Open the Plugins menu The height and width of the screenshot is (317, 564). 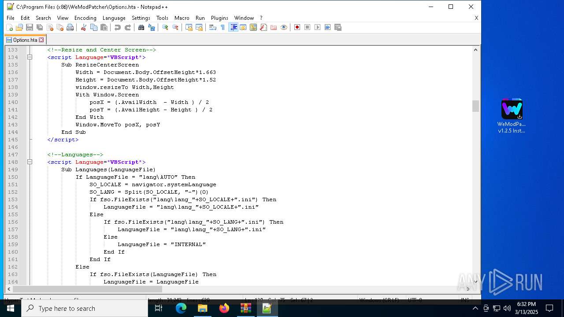pyautogui.click(x=219, y=18)
